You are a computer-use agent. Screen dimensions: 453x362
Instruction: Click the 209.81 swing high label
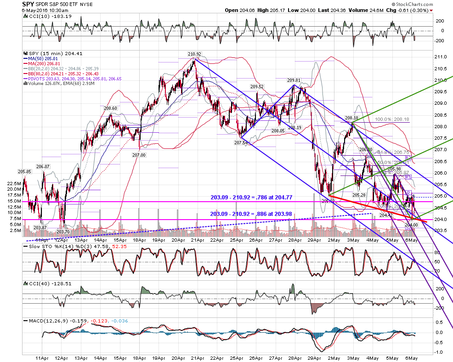click(x=294, y=80)
